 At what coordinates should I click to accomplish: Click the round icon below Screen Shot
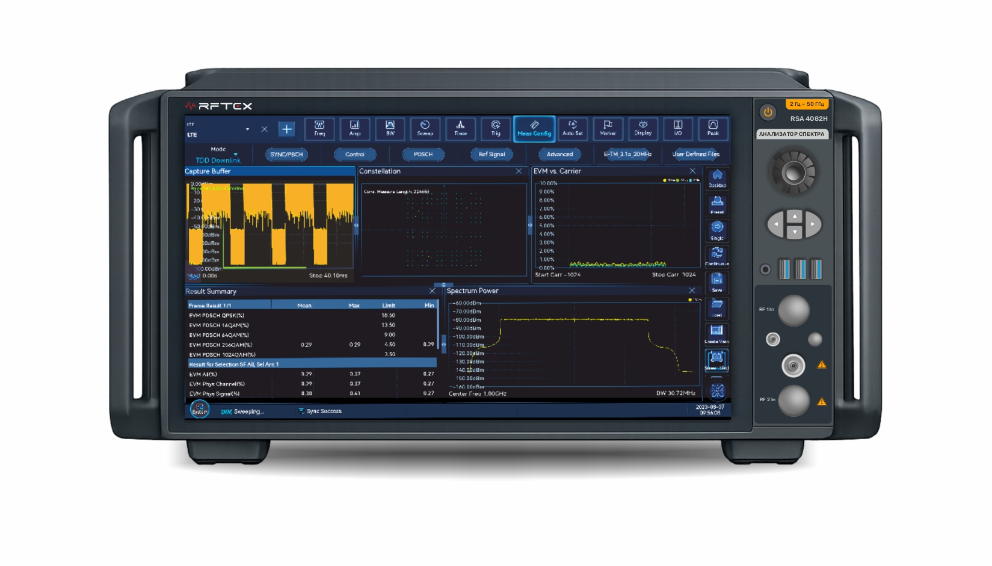click(717, 391)
